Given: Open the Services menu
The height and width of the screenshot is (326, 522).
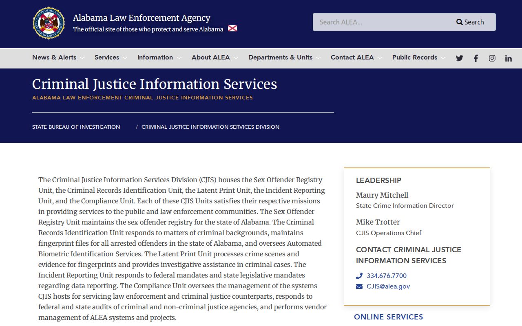Looking at the screenshot, I should (x=107, y=57).
